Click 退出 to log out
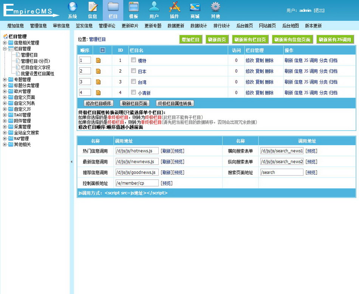Image resolution: width=359 pixels, height=294 pixels. (x=319, y=11)
